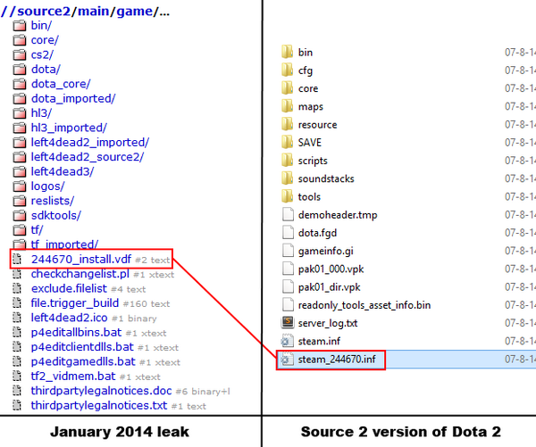Open the bin/ depot folder link
Viewport: 536px width, 447px height.
point(41,25)
